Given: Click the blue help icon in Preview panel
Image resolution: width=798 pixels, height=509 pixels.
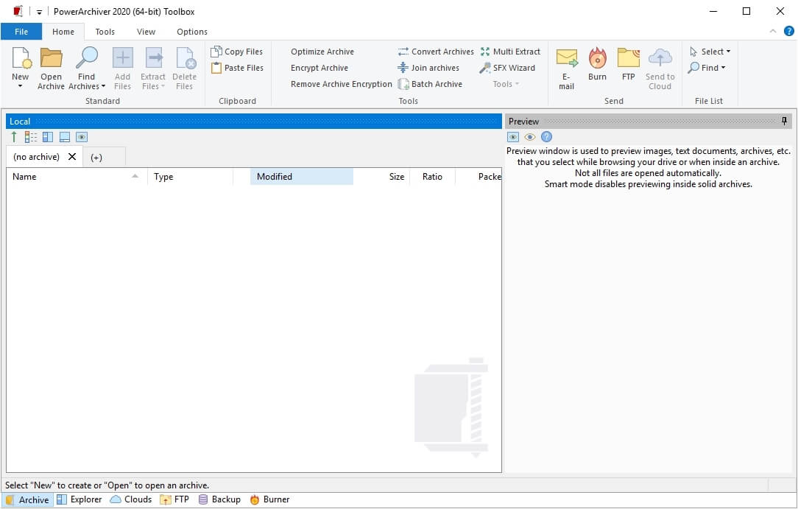Looking at the screenshot, I should (546, 137).
